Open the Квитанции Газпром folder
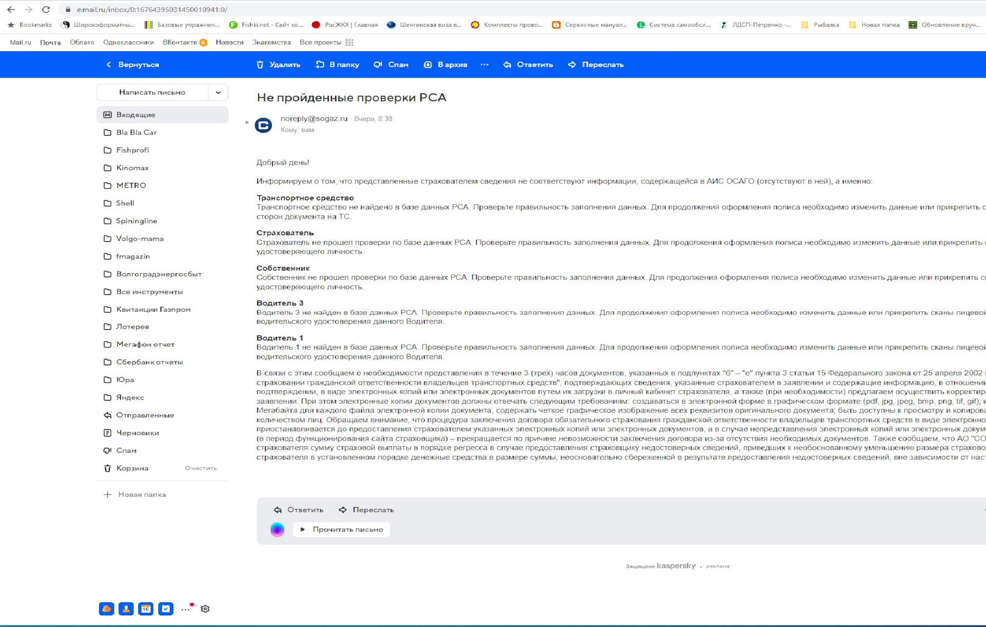This screenshot has width=986, height=627. click(x=153, y=309)
